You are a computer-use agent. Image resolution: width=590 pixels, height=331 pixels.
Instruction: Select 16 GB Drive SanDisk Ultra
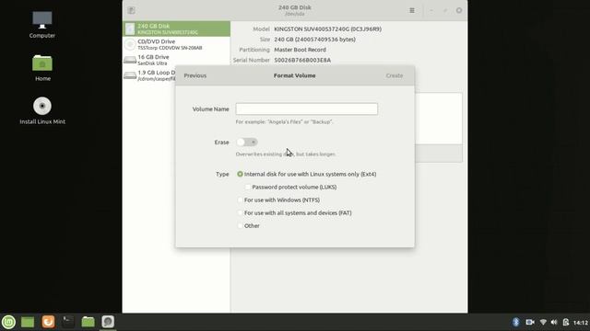[176, 60]
